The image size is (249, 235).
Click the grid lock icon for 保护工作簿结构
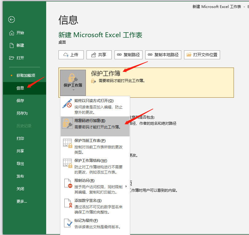(68, 163)
